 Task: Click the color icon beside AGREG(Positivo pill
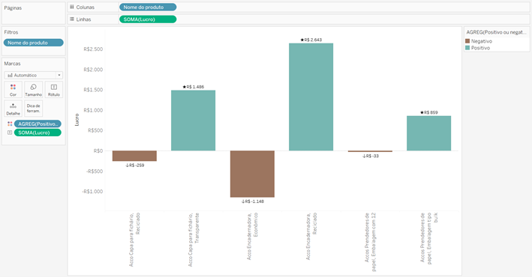(10, 124)
